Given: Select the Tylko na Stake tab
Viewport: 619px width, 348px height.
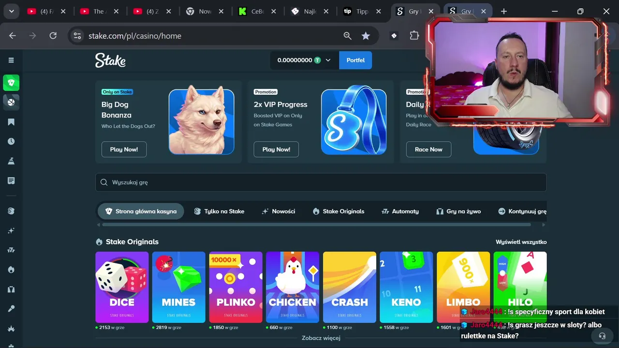Looking at the screenshot, I should coord(219,211).
